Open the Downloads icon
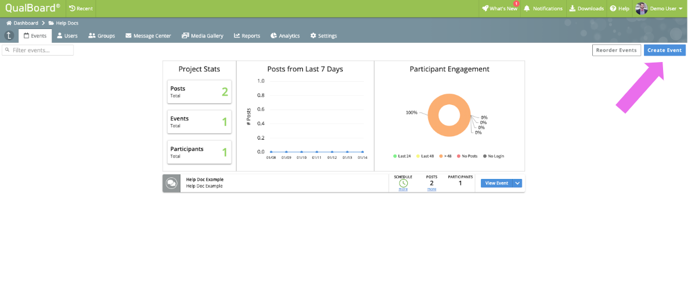Screen dimensions: 688x281 [x=573, y=8]
